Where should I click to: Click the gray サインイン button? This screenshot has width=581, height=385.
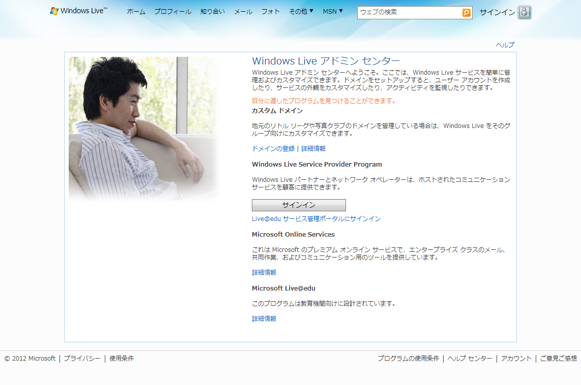[299, 205]
